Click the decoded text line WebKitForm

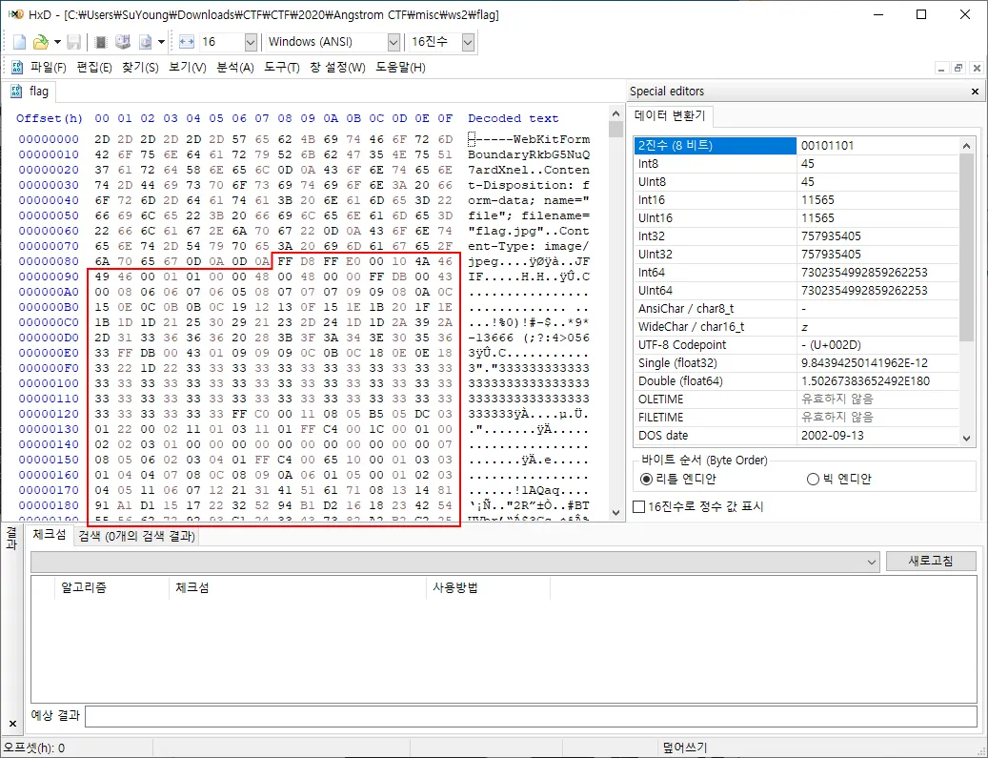[529, 139]
